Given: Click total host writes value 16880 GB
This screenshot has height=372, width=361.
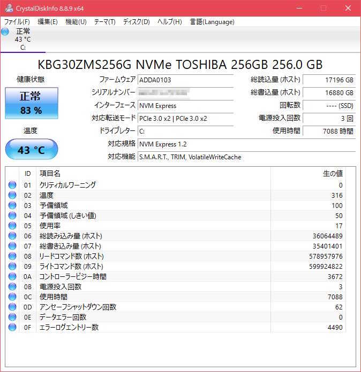Looking at the screenshot, I should click(x=329, y=93).
